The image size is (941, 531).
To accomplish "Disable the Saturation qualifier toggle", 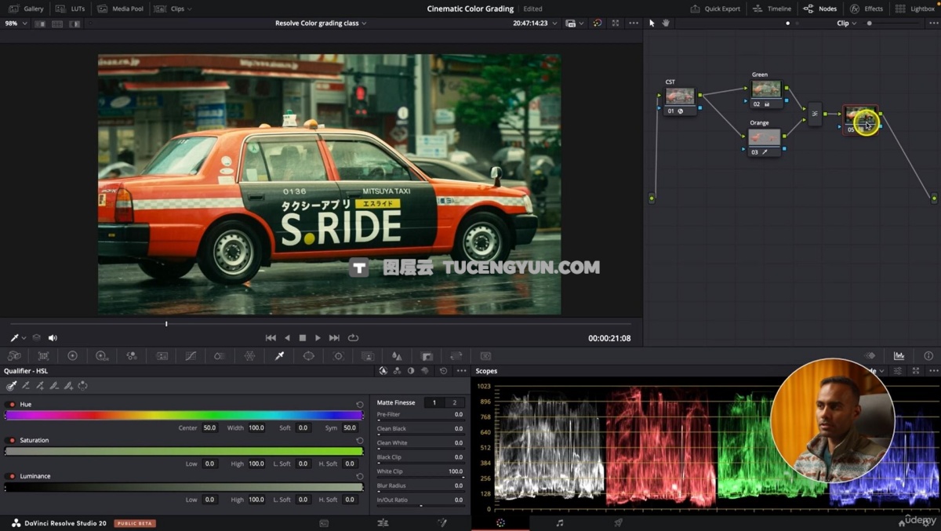I will [11, 440].
